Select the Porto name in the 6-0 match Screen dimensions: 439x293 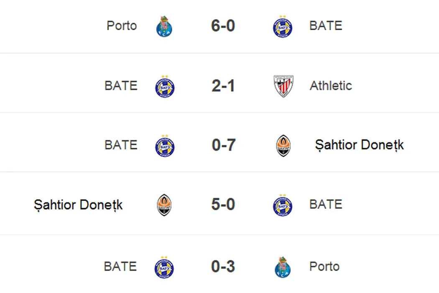[x=122, y=26]
